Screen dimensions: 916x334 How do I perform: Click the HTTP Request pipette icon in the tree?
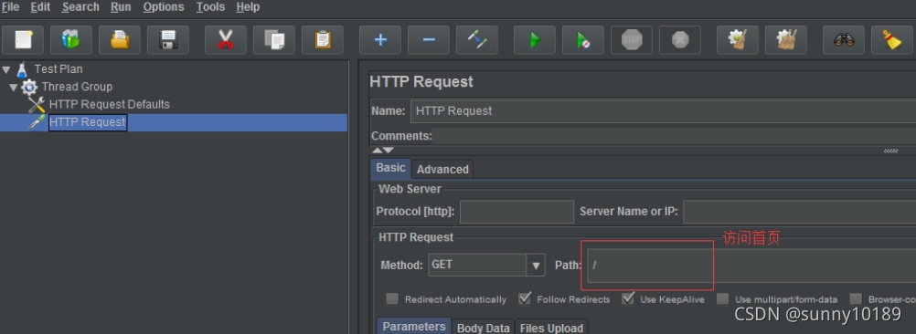pyautogui.click(x=37, y=122)
